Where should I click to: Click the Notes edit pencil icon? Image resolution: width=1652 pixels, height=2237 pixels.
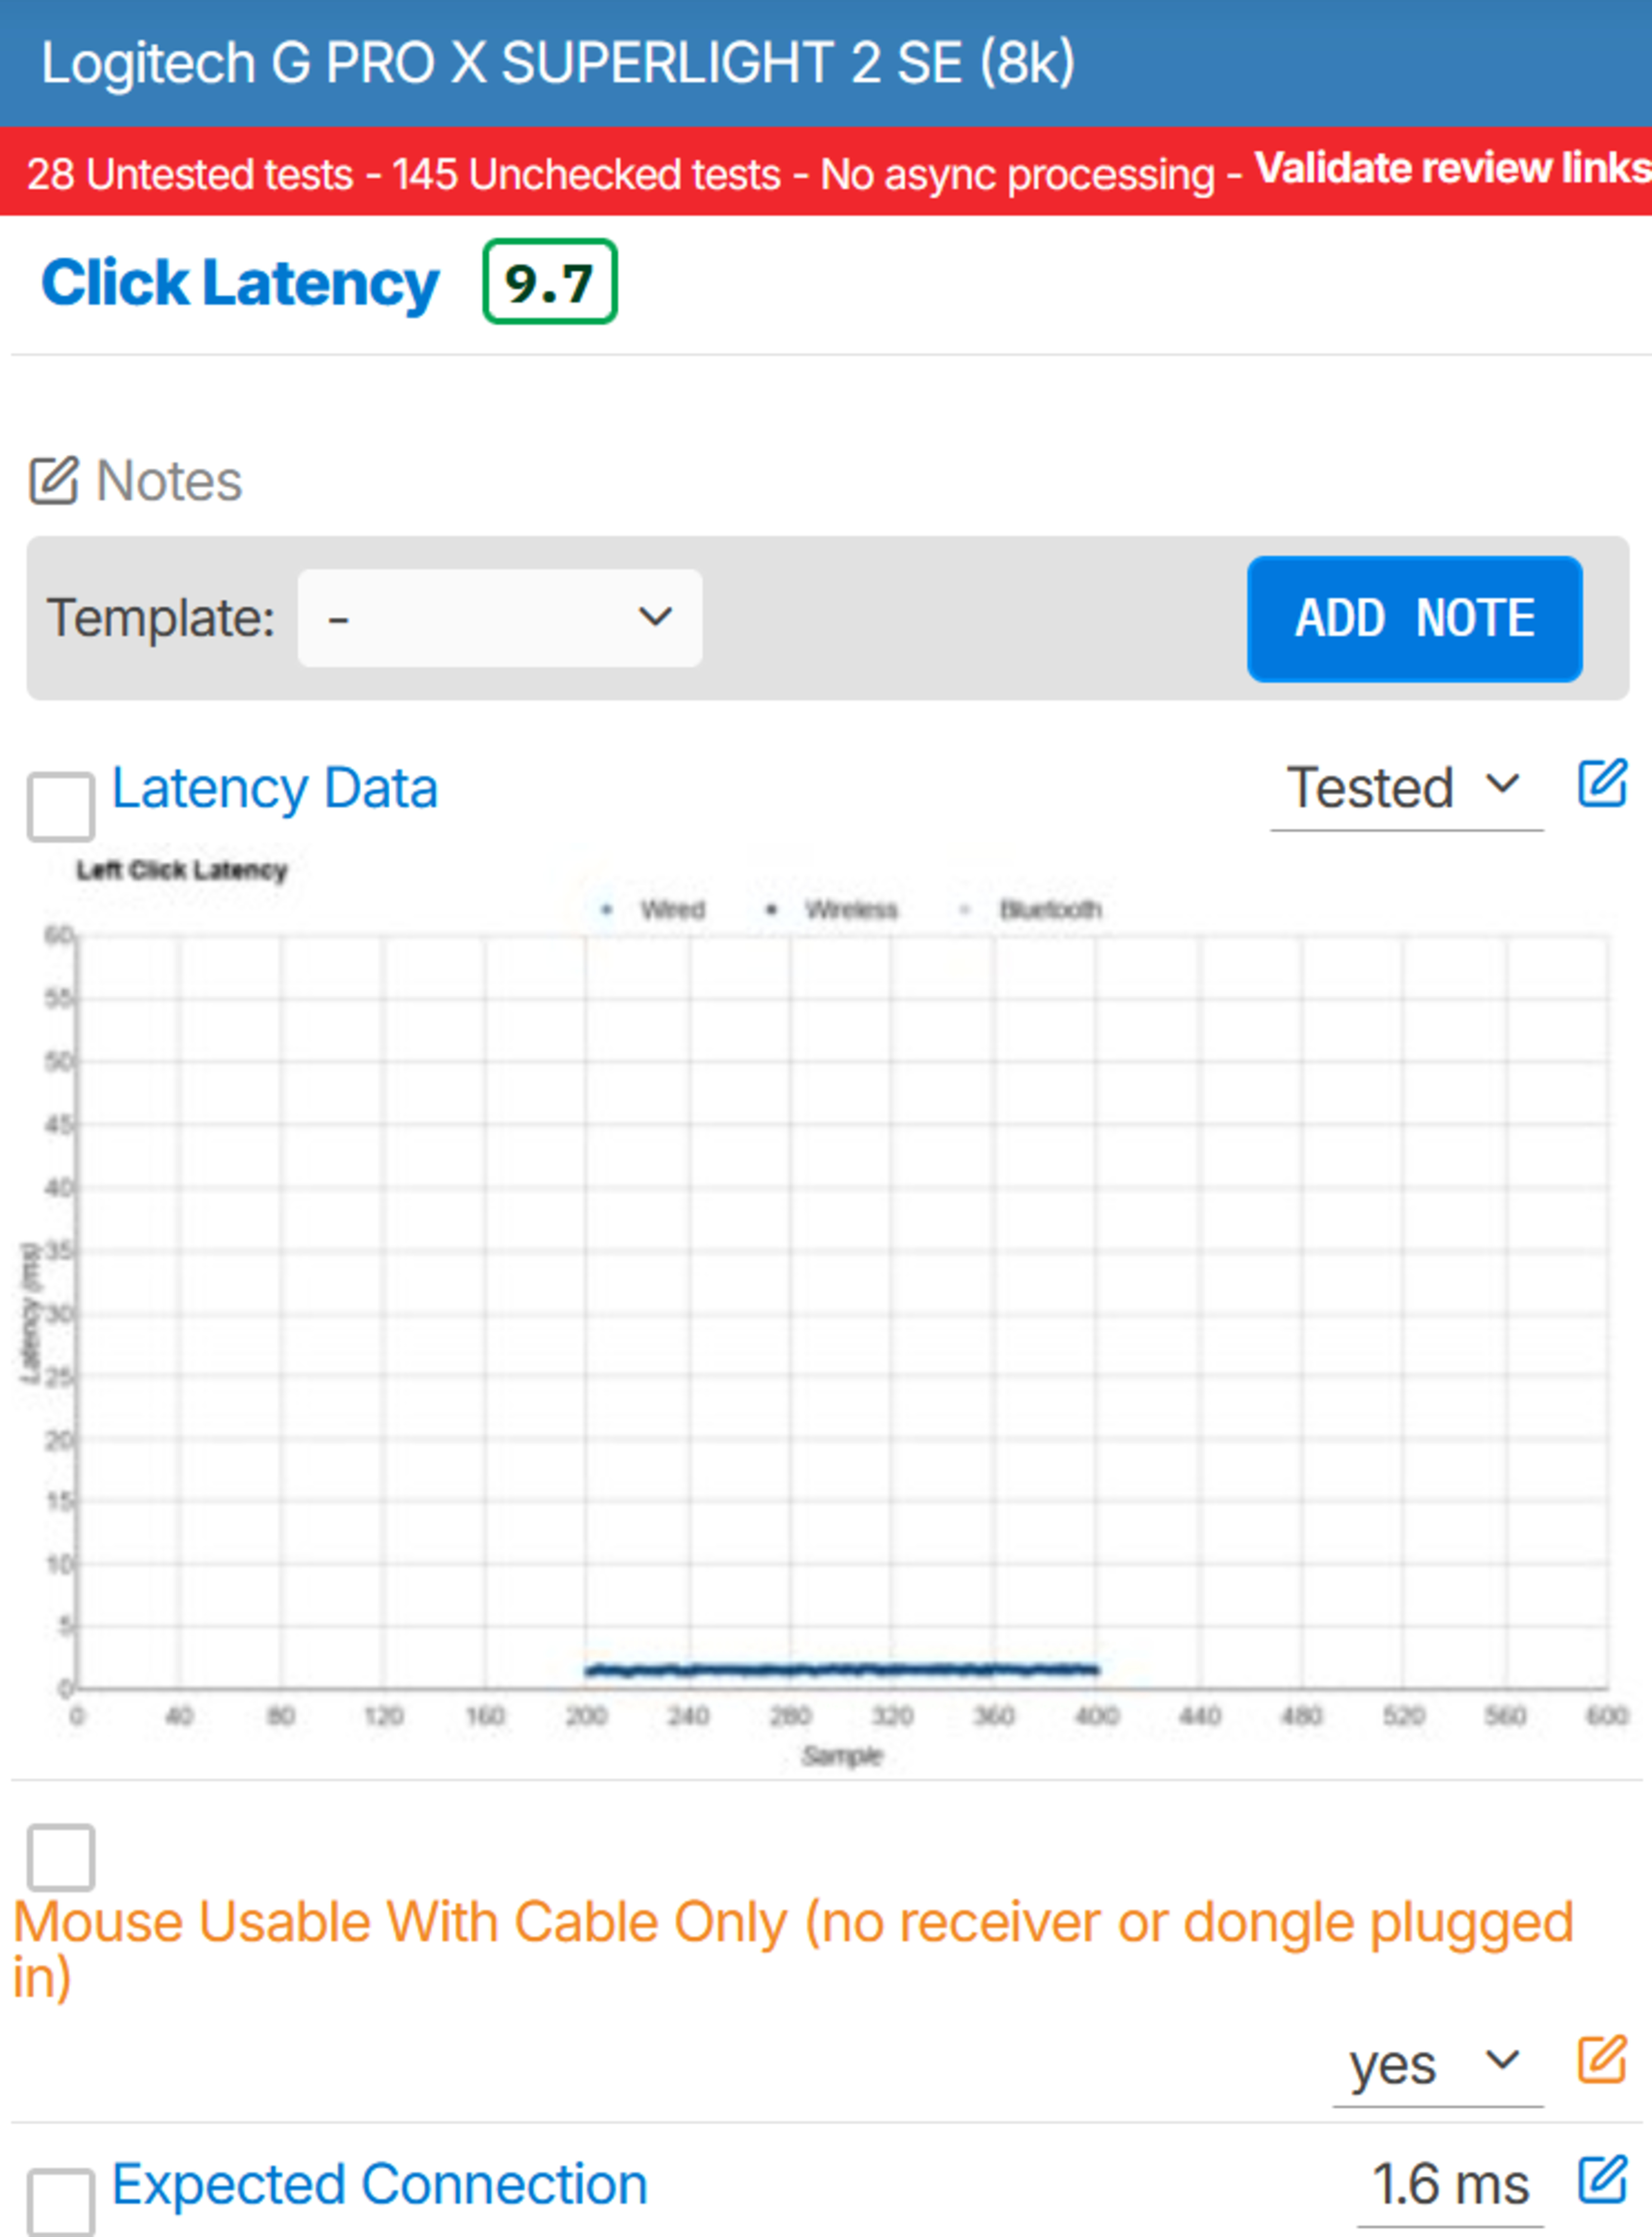pos(53,481)
